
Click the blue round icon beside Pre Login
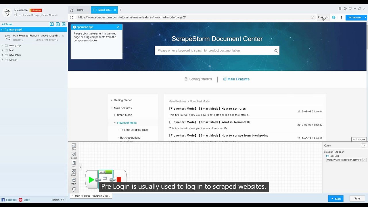tap(333, 17)
